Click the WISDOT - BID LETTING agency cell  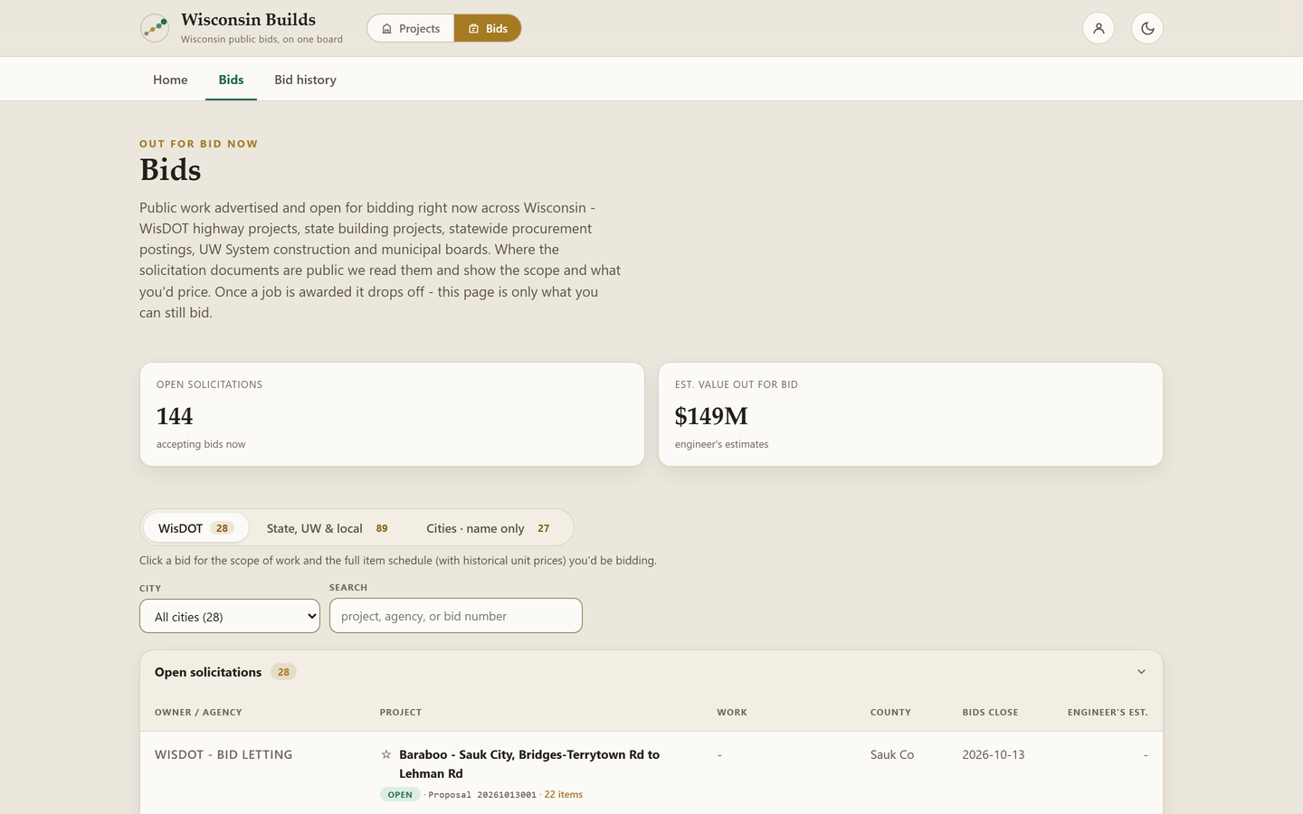point(224,754)
